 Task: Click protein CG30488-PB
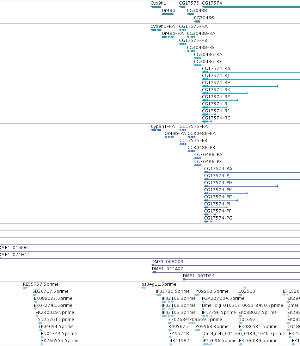pyautogui.click(x=201, y=148)
